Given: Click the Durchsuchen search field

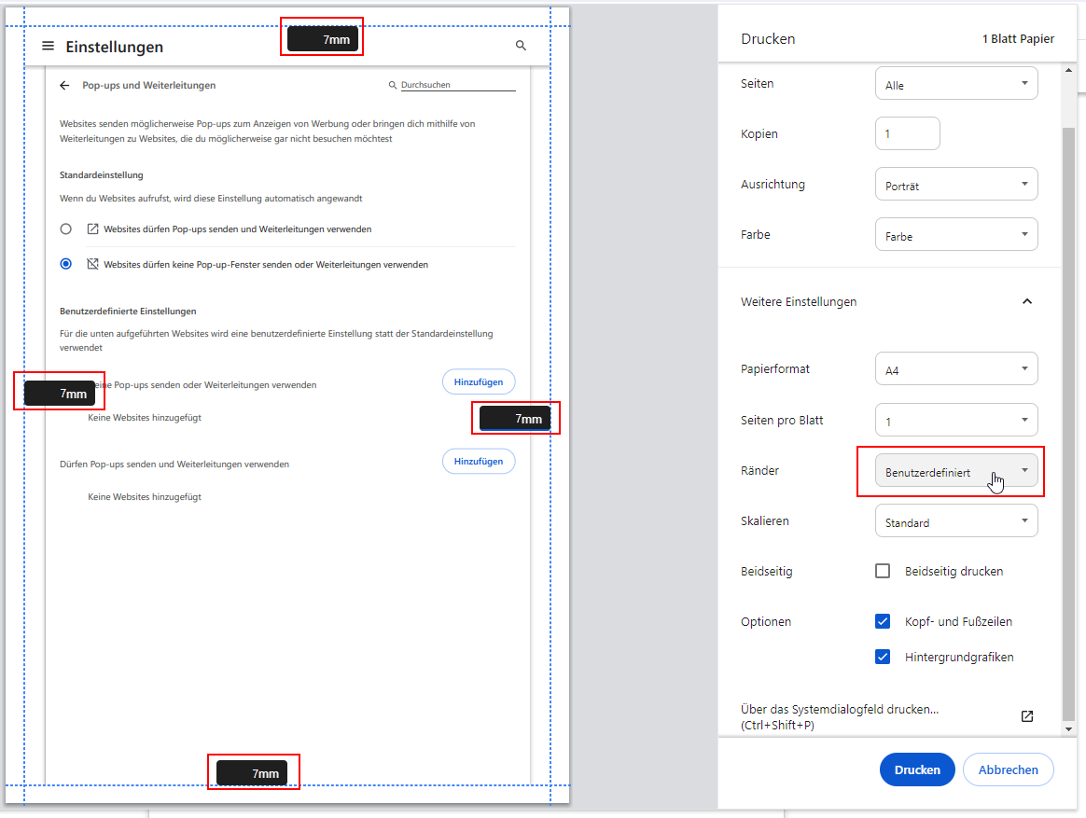Looking at the screenshot, I should 458,85.
